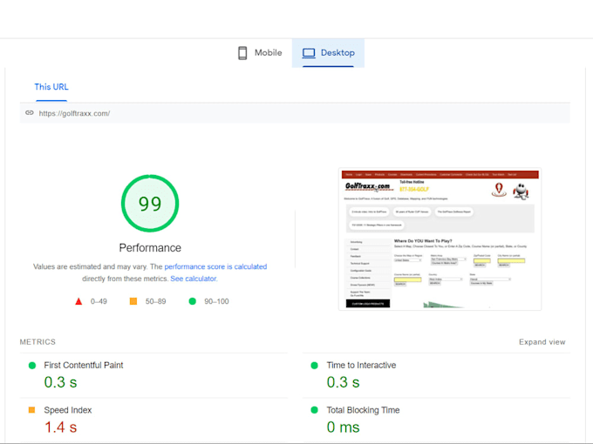593x444 pixels.
Task: Select the https://golftraxx.com/ URL text
Action: pyautogui.click(x=74, y=113)
